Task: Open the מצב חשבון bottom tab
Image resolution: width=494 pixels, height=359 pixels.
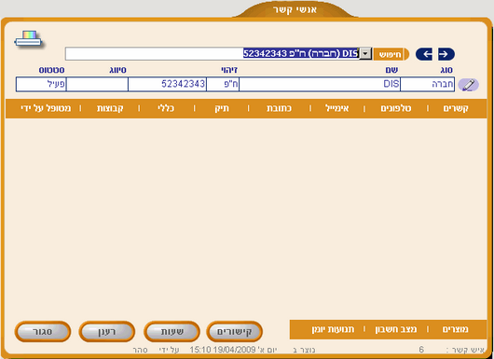Action: tap(396, 329)
